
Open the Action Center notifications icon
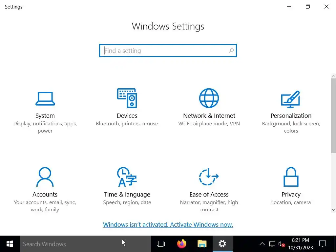[x=323, y=244]
